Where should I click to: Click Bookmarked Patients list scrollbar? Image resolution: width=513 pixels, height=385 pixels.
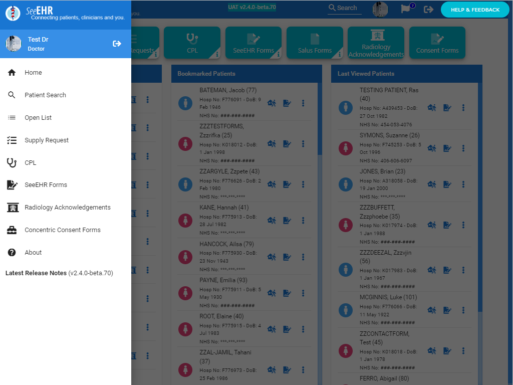(320, 119)
